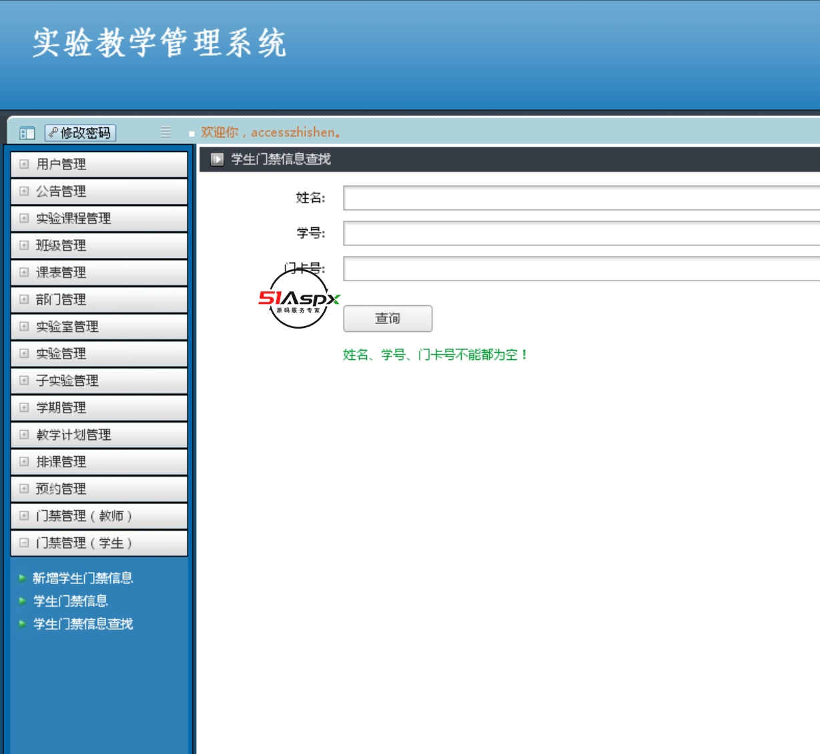Focus the 学号 input field
This screenshot has width=820, height=754.
[582, 233]
